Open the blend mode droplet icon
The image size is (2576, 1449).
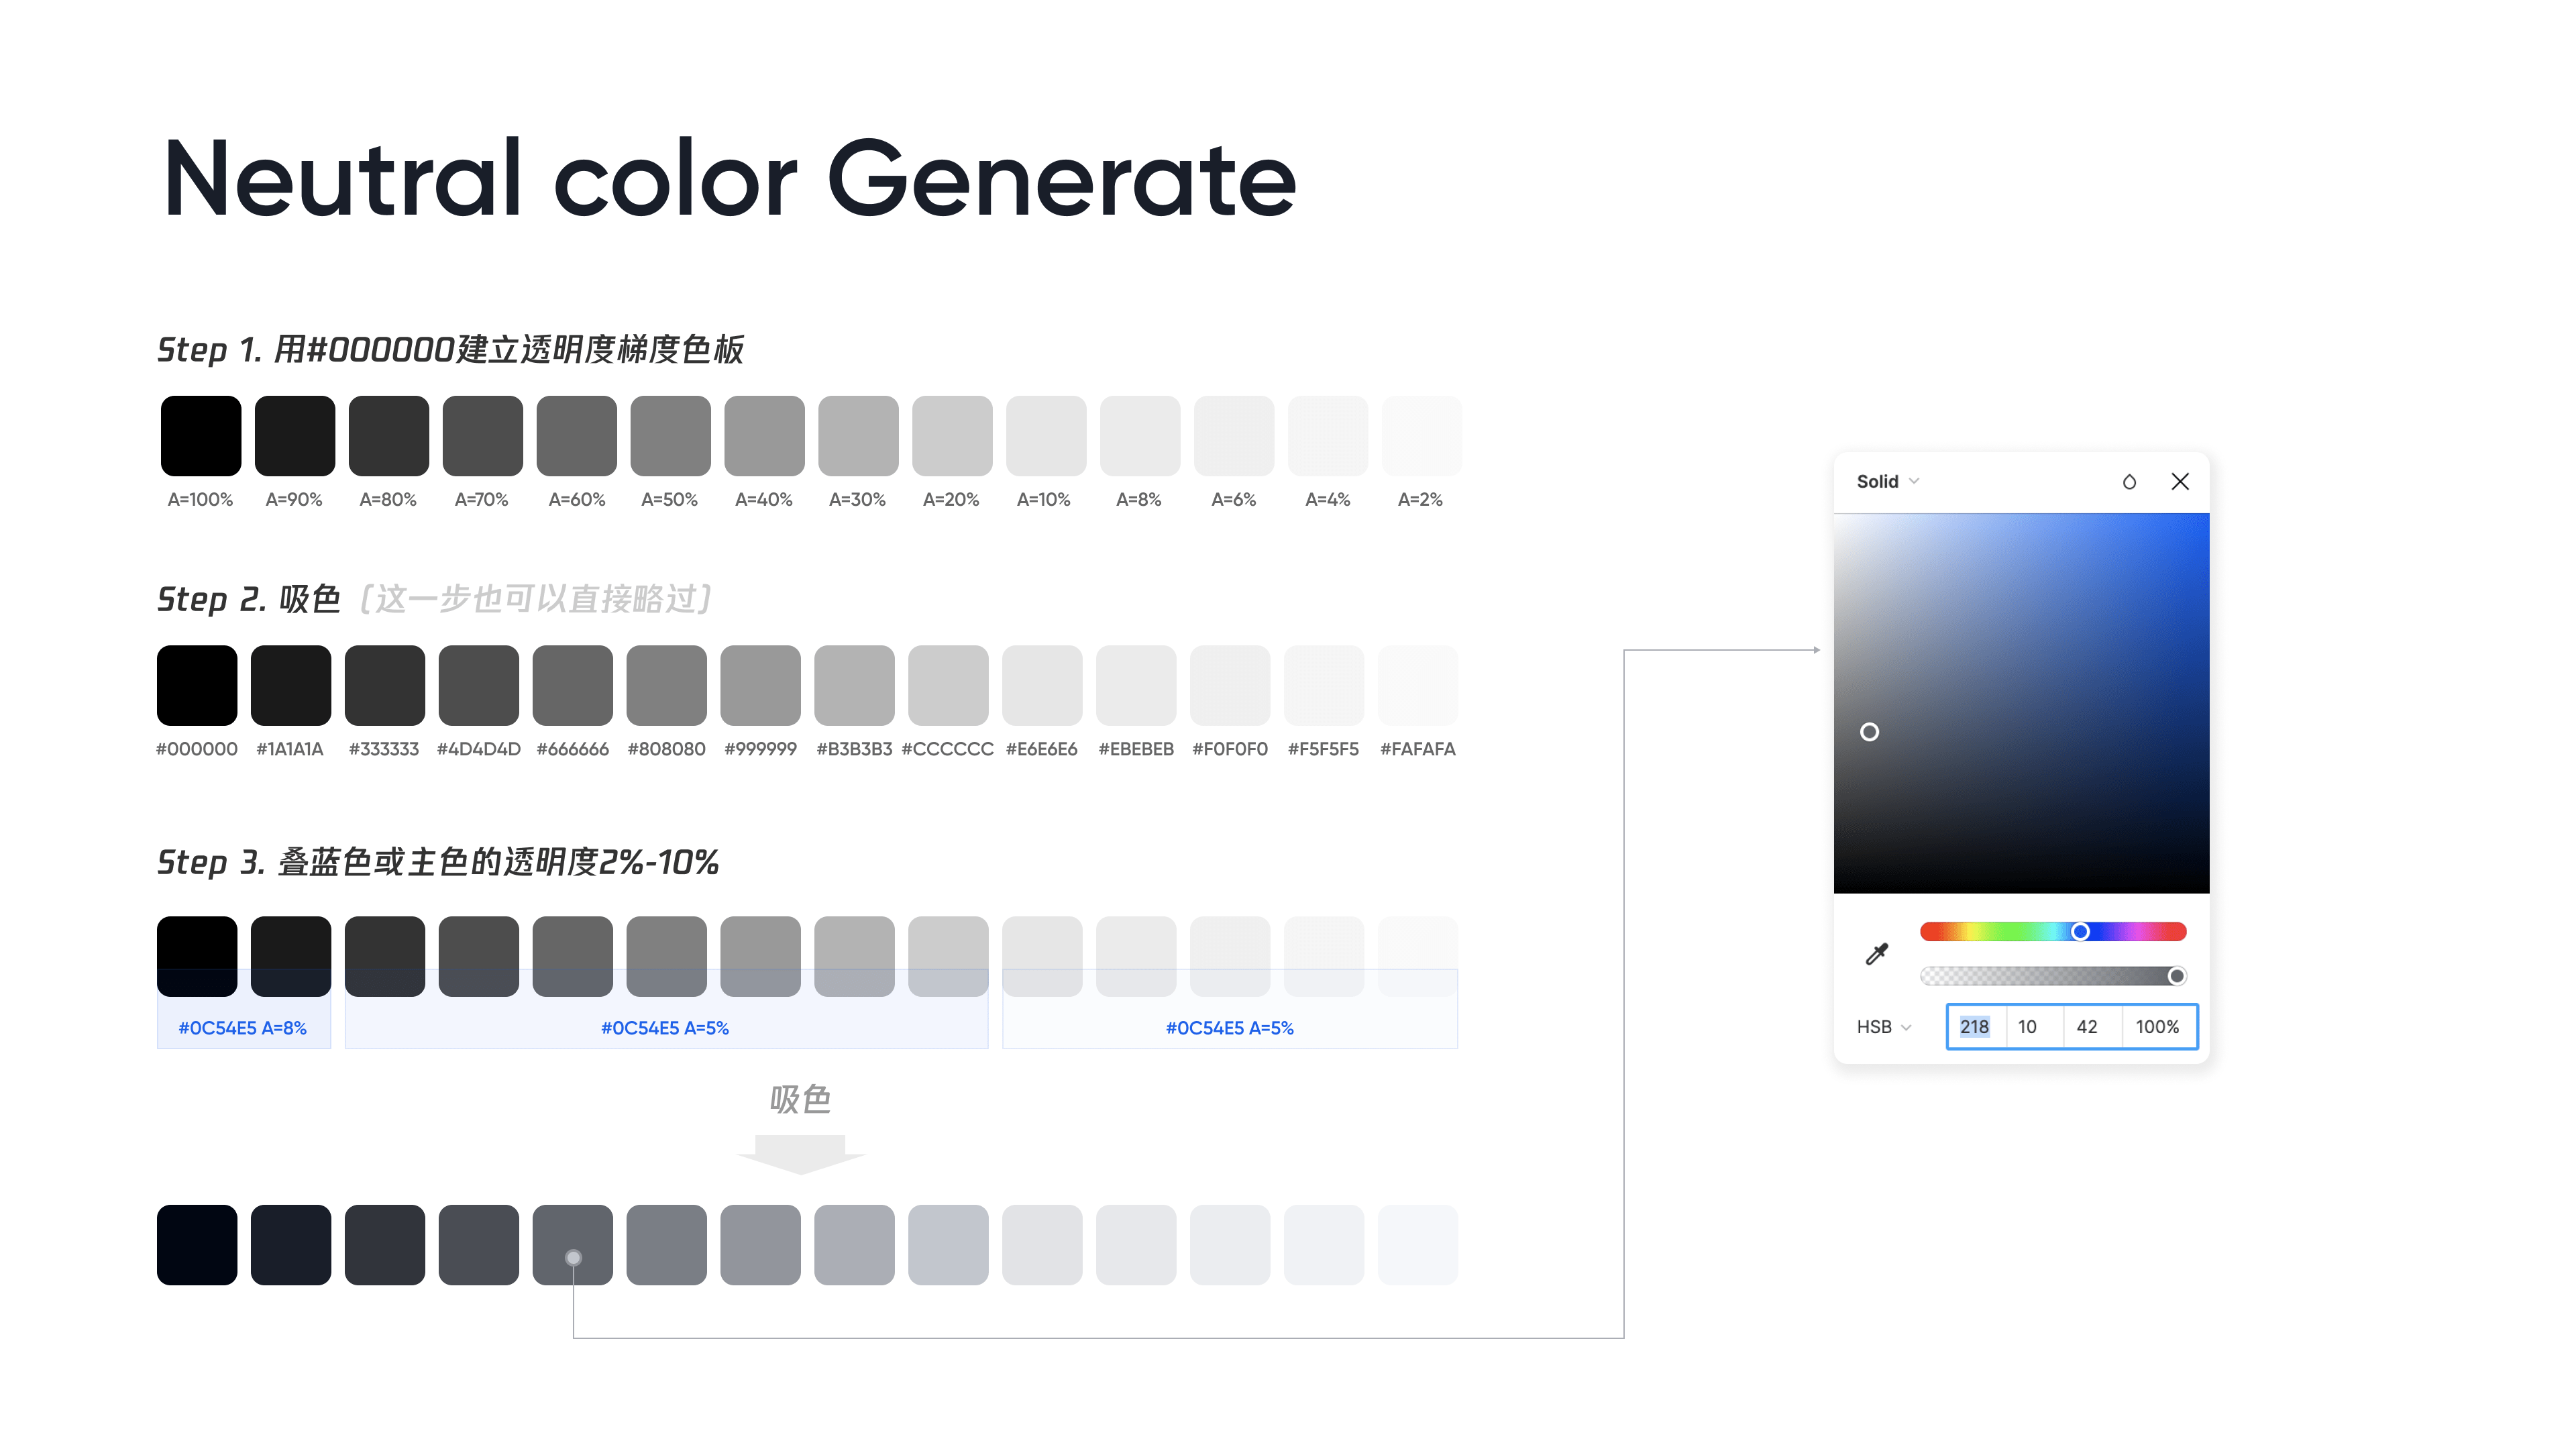(2129, 482)
